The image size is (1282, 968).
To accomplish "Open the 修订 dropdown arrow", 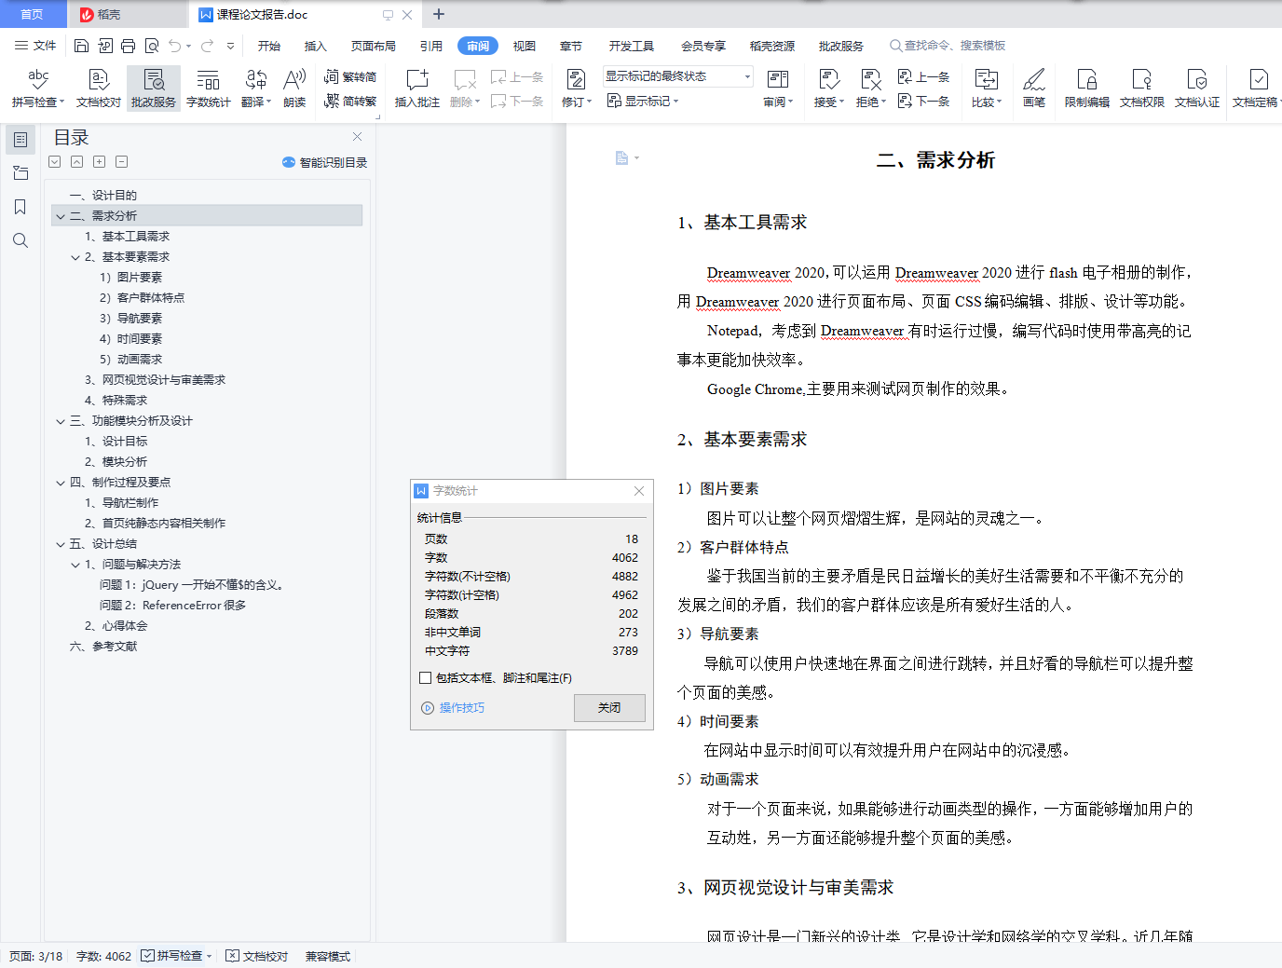I will 590,102.
